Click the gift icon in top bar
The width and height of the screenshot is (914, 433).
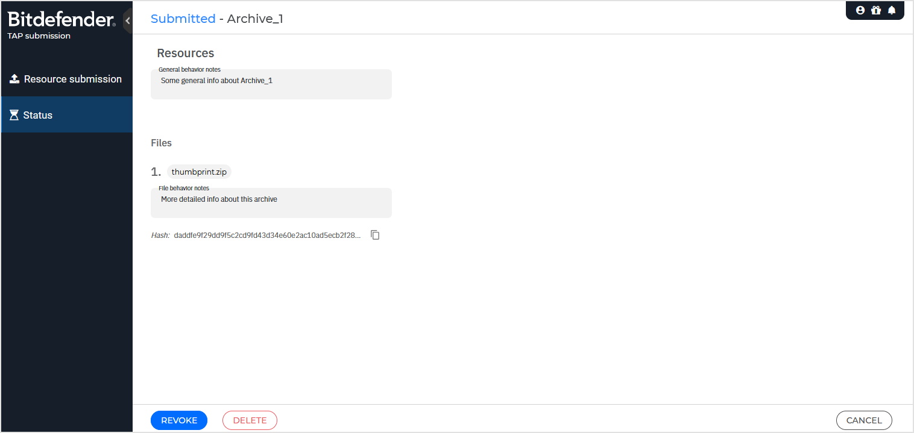(875, 10)
